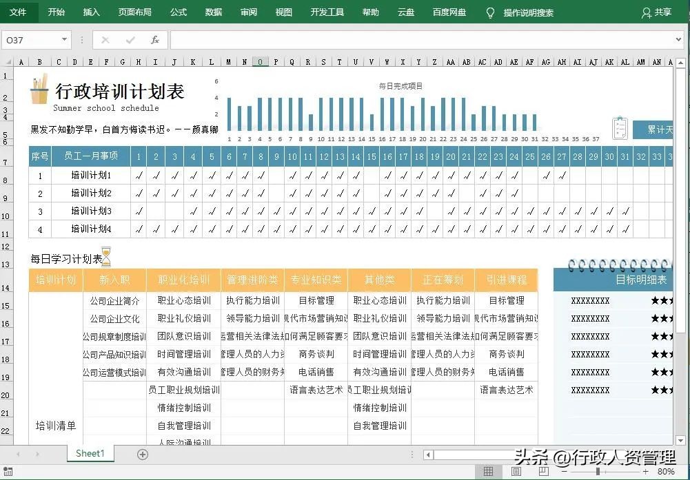Select the Sheet1 tab
This screenshot has width=690, height=480.
[90, 453]
